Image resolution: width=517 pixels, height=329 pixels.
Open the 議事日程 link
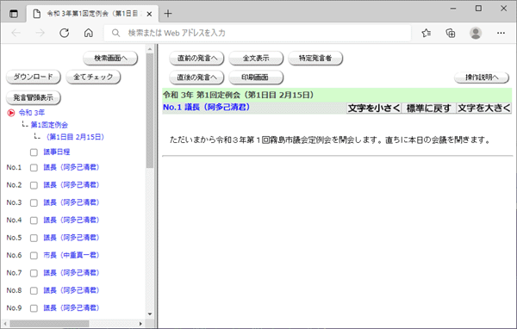(x=57, y=152)
